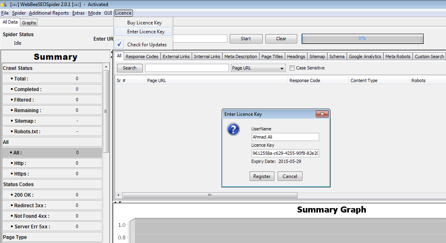Select the Http row in summary
The image size is (446, 243).
(x=52, y=163)
